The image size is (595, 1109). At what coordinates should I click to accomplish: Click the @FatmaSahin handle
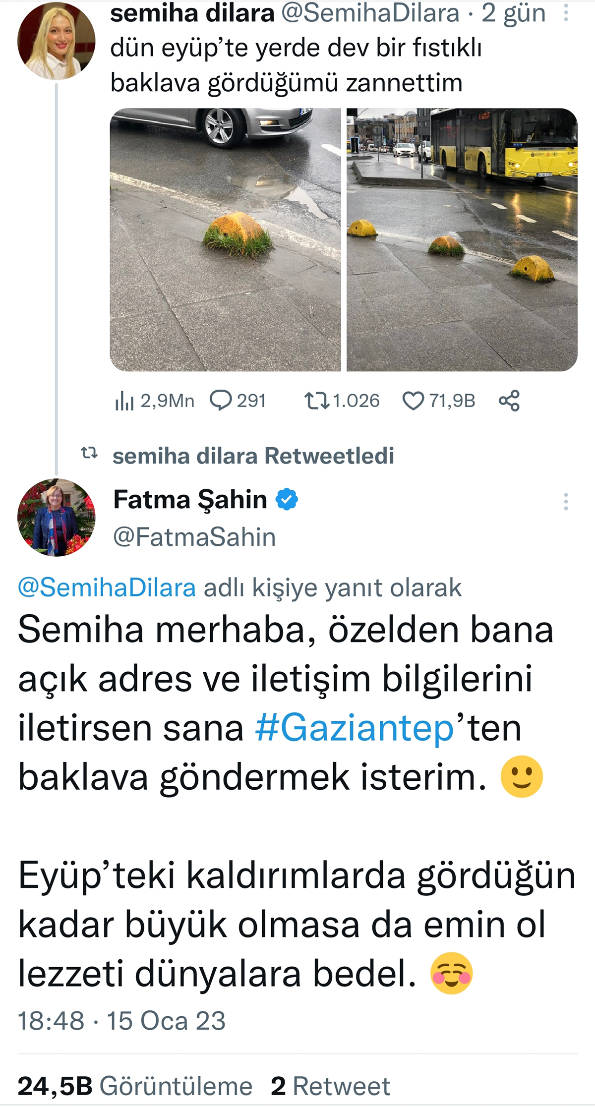[194, 537]
